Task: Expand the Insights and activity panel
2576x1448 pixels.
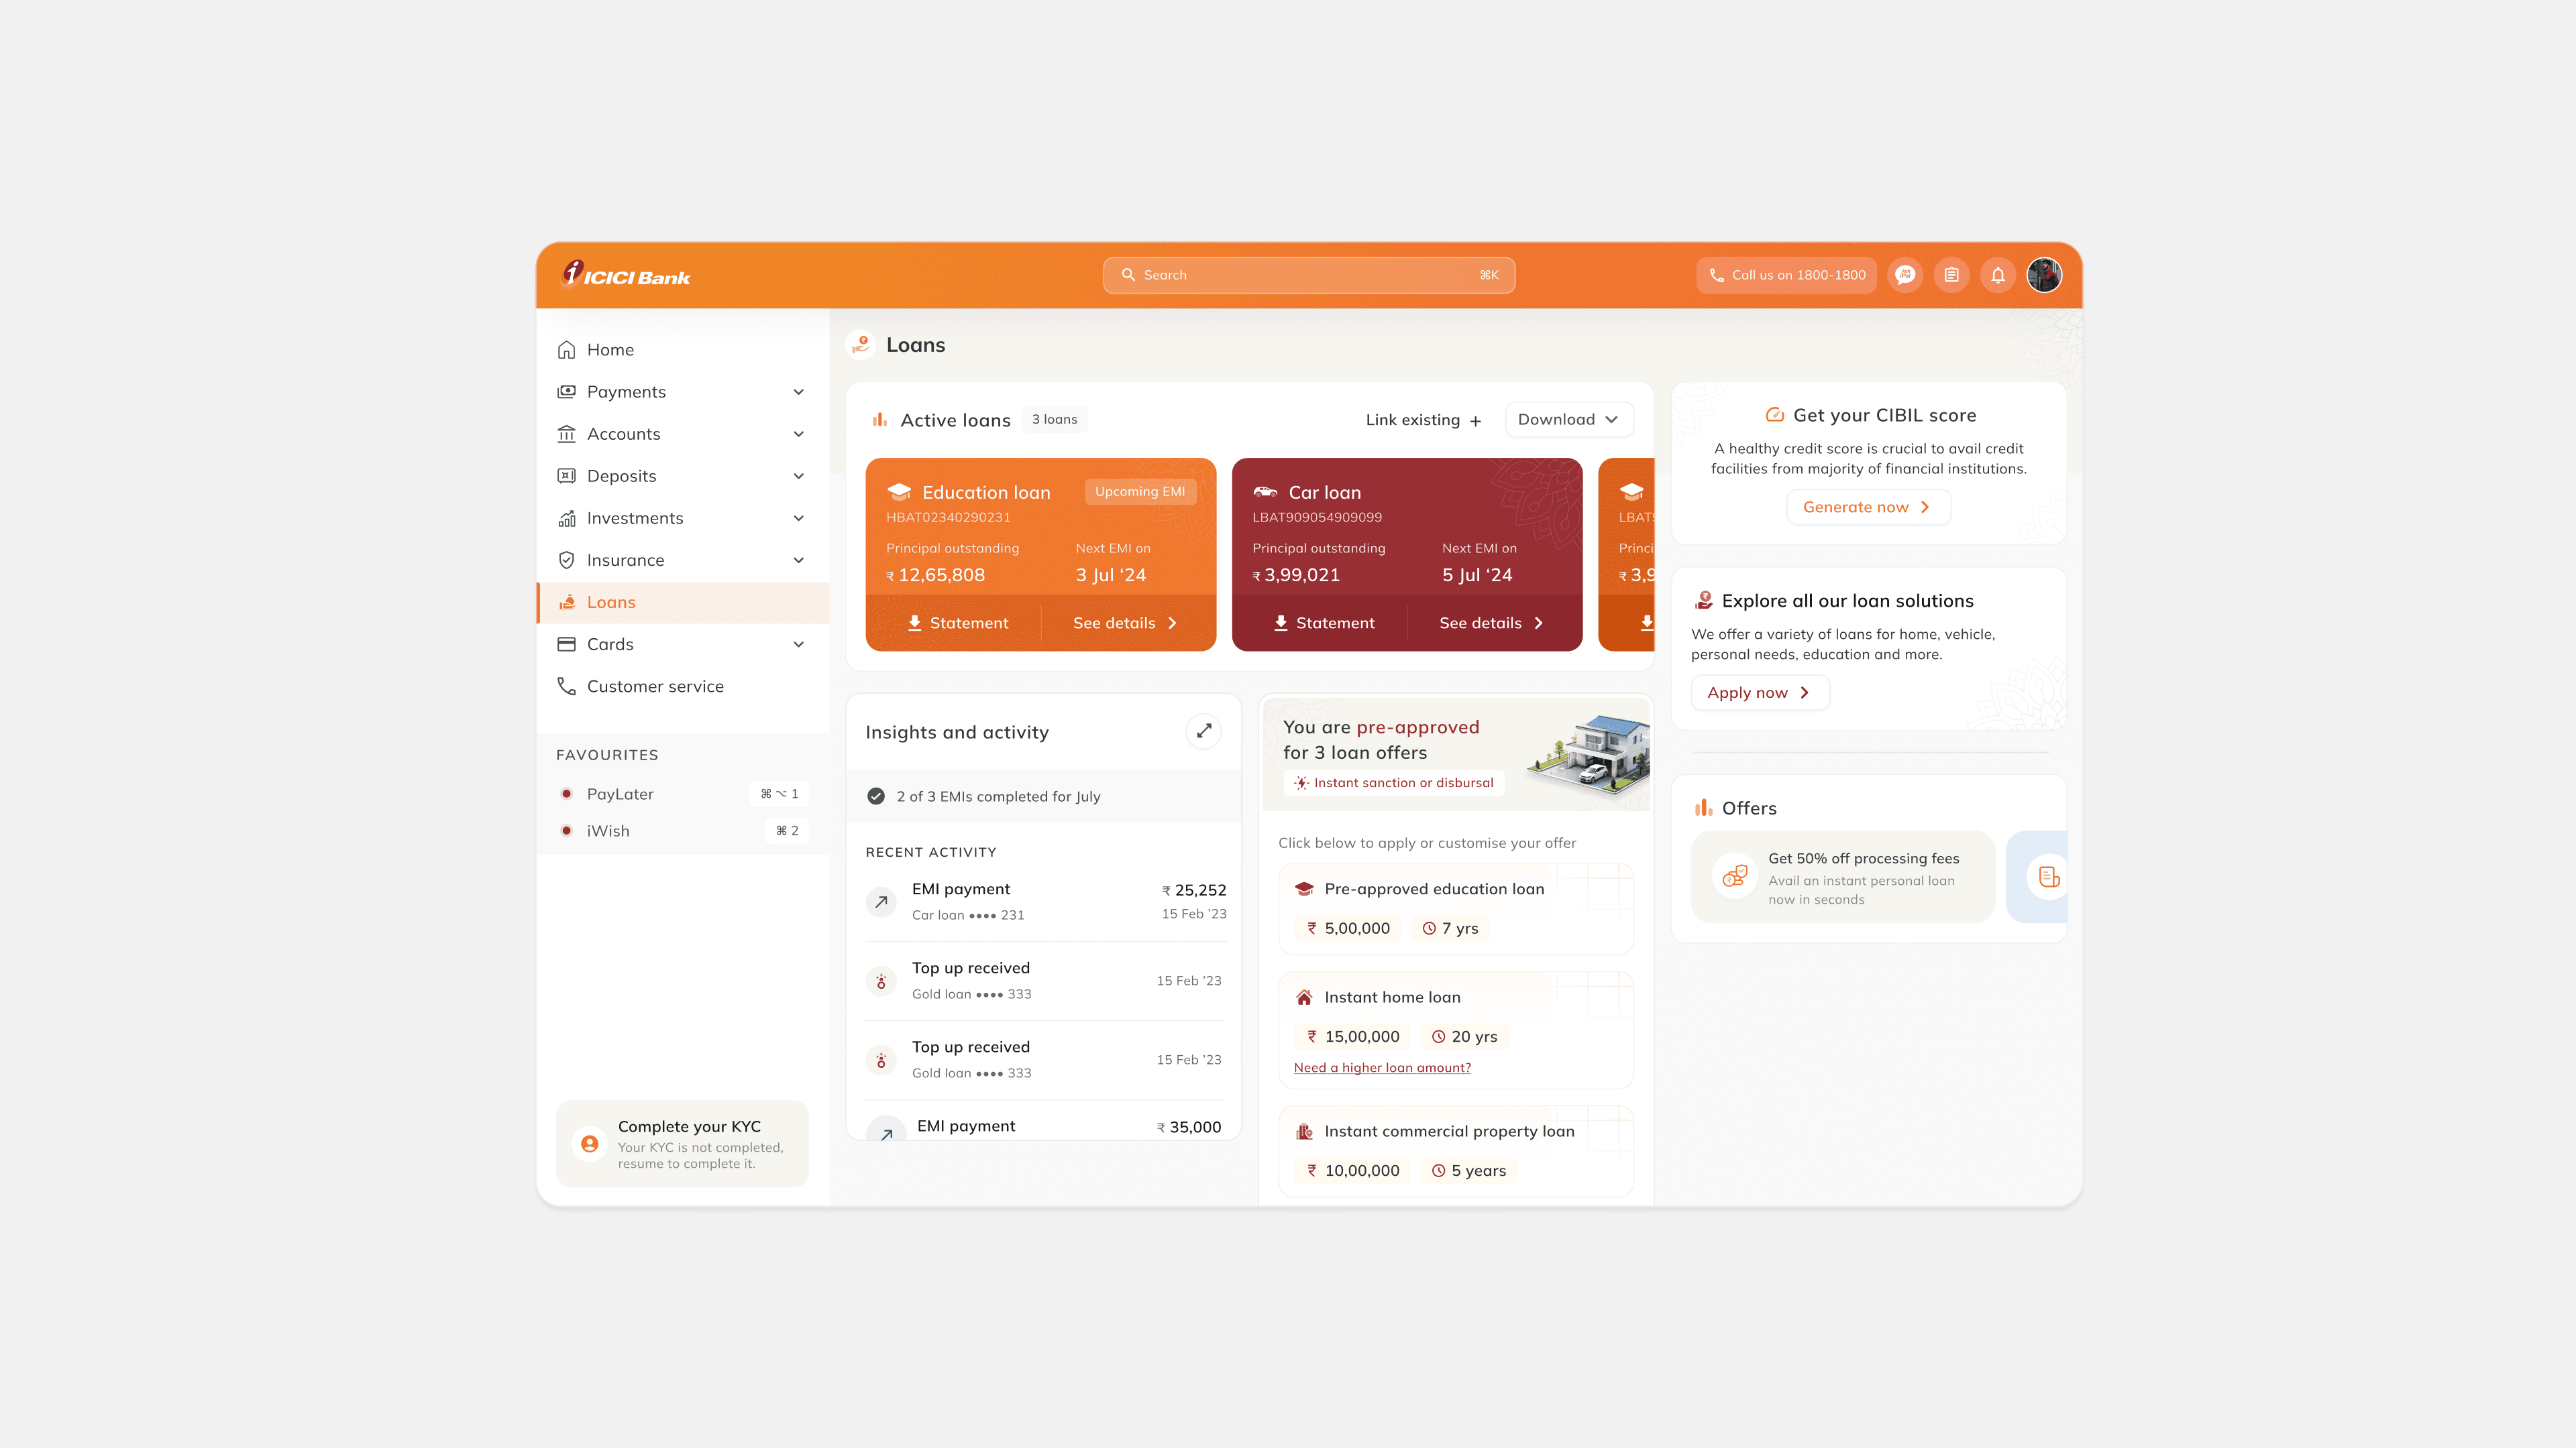Action: [1204, 731]
